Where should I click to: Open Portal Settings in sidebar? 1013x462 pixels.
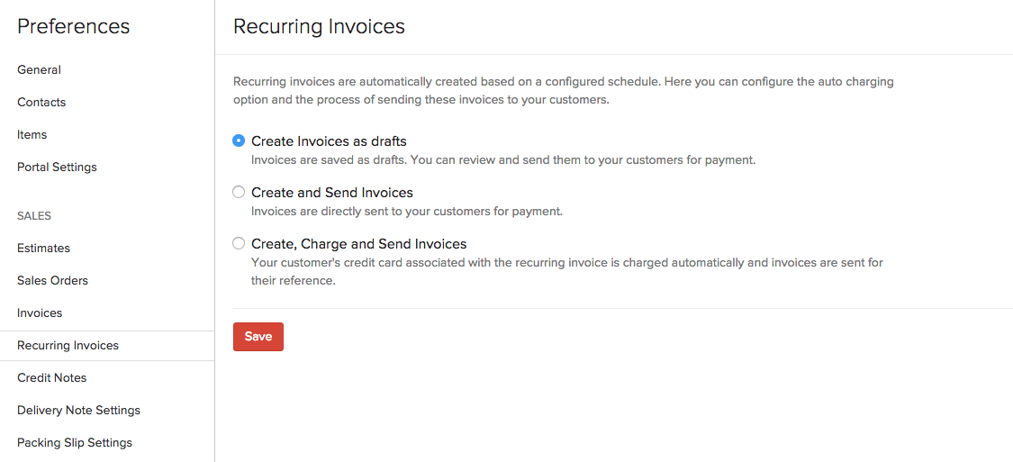57,167
